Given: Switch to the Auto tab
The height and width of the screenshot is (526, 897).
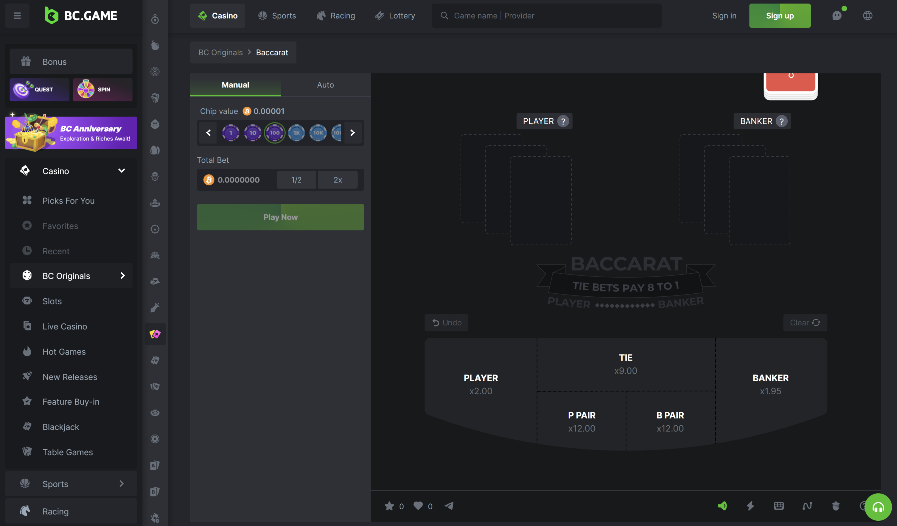Looking at the screenshot, I should (x=325, y=85).
